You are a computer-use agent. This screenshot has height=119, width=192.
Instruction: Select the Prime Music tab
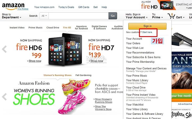pyautogui.click(x=35, y=28)
